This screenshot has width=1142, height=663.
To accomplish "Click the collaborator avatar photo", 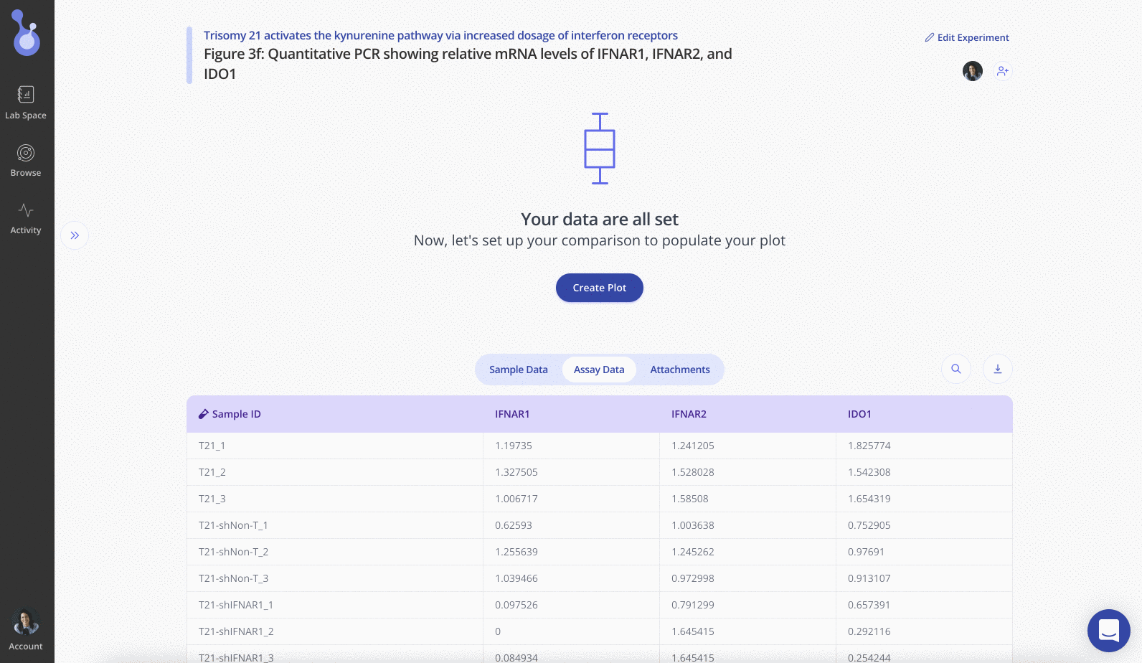I will coord(973,71).
